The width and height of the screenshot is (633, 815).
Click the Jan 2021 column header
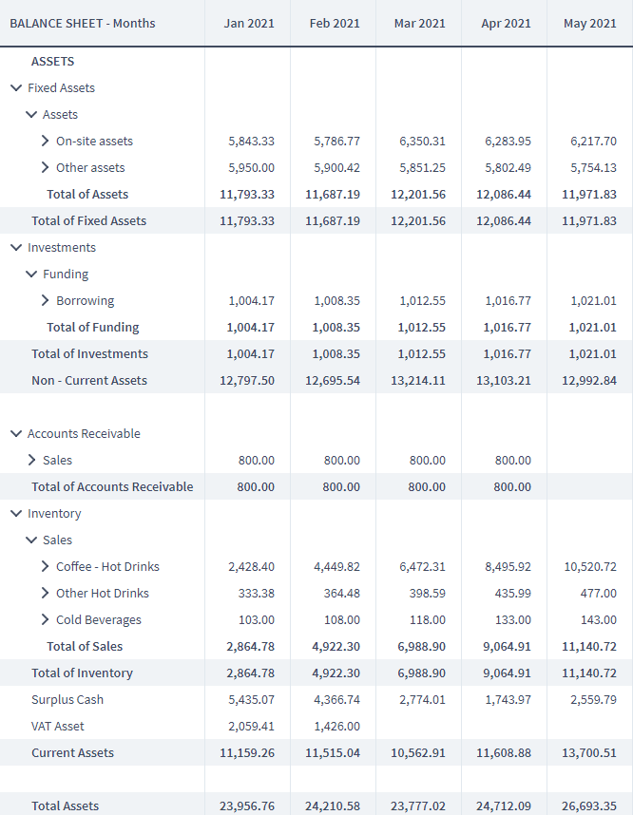tap(249, 24)
